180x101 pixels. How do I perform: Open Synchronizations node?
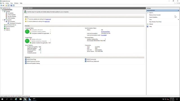[10, 27]
